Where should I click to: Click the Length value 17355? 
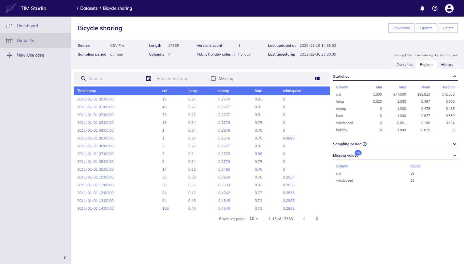click(173, 46)
